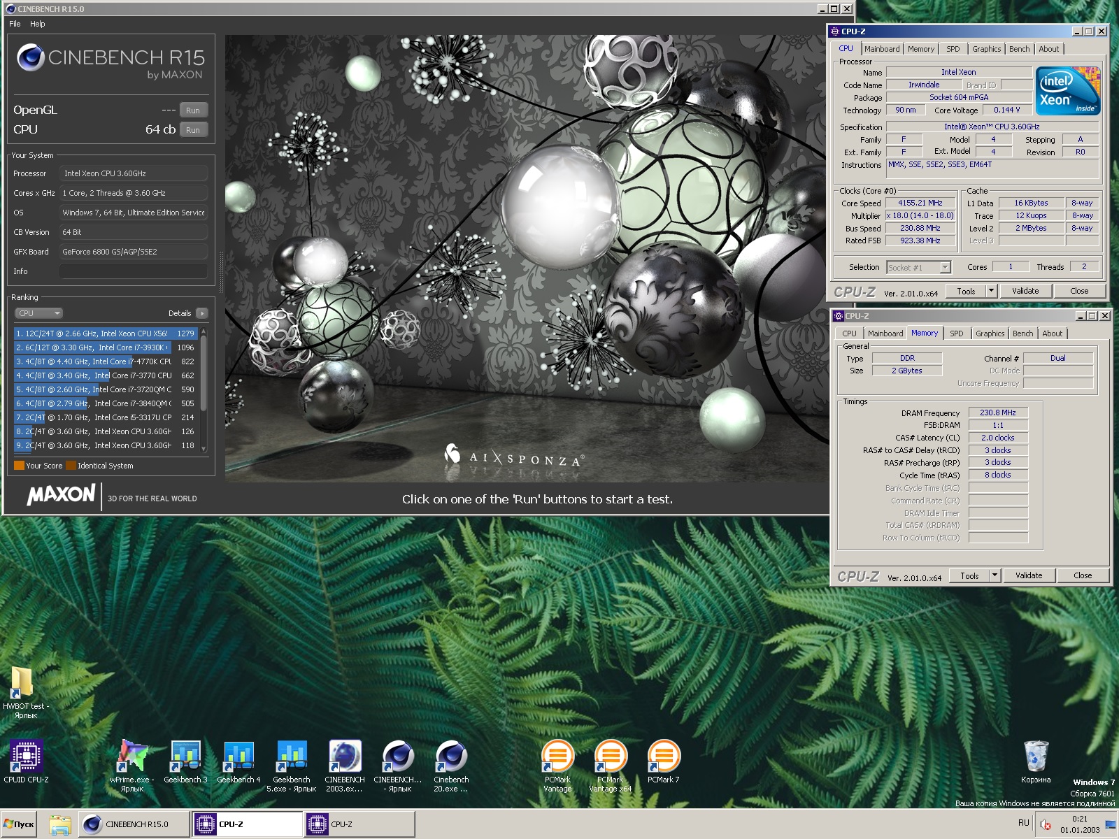Screen dimensions: 1119x839
Task: Expand Tools dropdown arrow in bottom CPU-Z
Action: coord(995,575)
